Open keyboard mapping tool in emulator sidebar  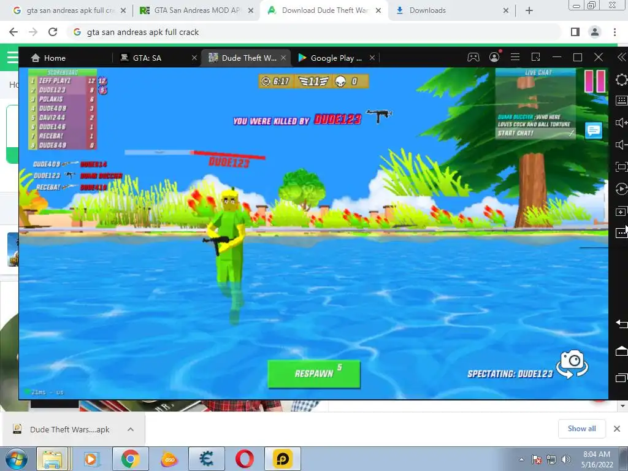[x=621, y=101]
